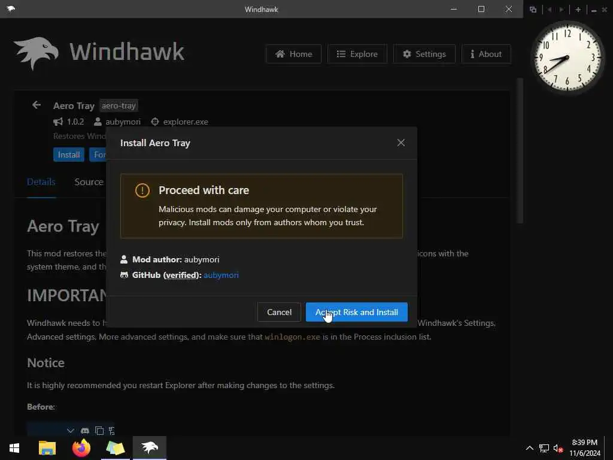Go to the Home page
Image resolution: width=613 pixels, height=460 pixels.
[x=293, y=54]
